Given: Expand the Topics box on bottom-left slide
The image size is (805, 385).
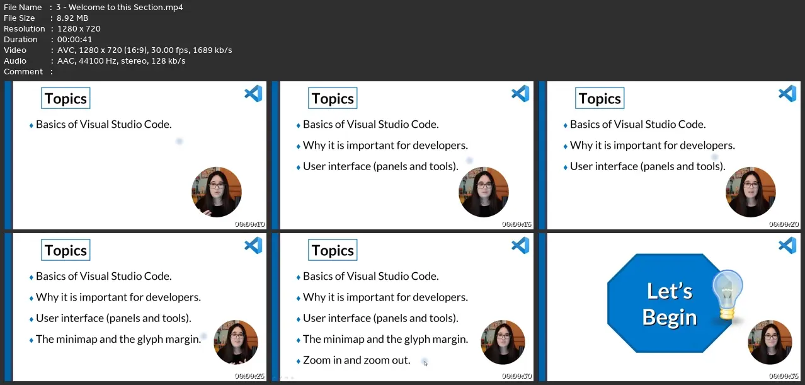Looking at the screenshot, I should point(66,250).
